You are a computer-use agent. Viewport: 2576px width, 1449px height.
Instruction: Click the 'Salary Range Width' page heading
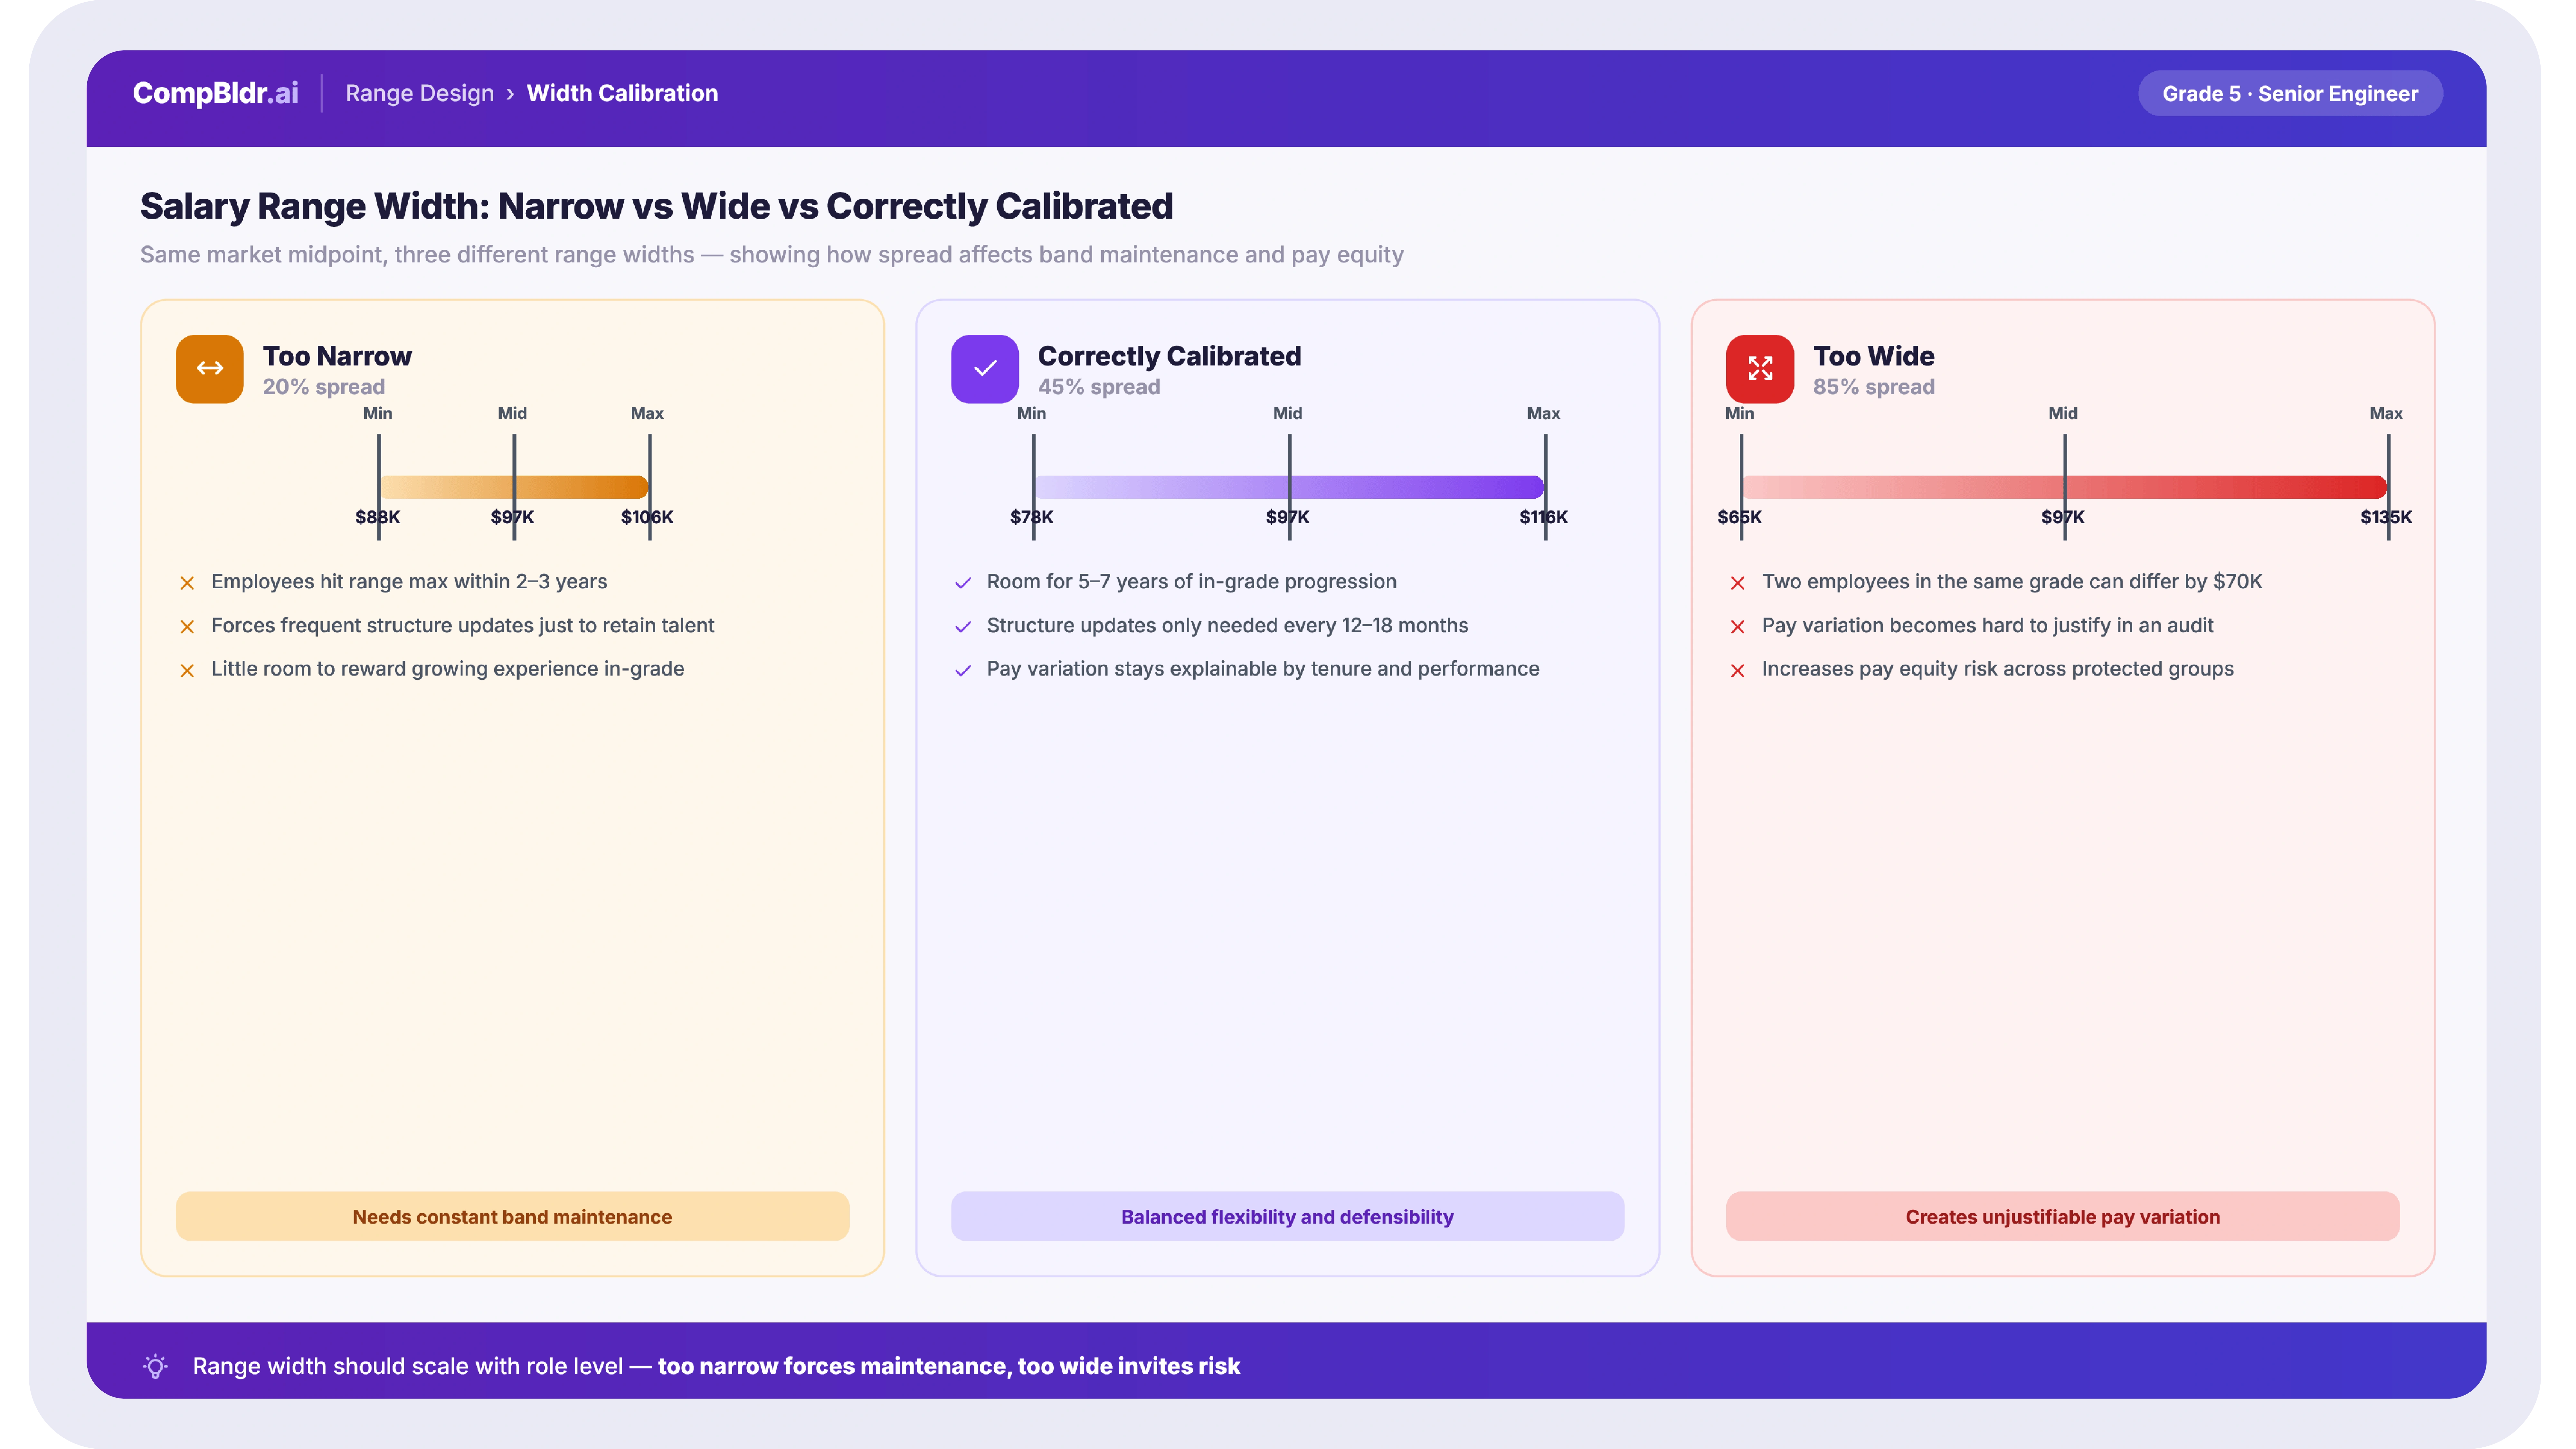coord(656,206)
